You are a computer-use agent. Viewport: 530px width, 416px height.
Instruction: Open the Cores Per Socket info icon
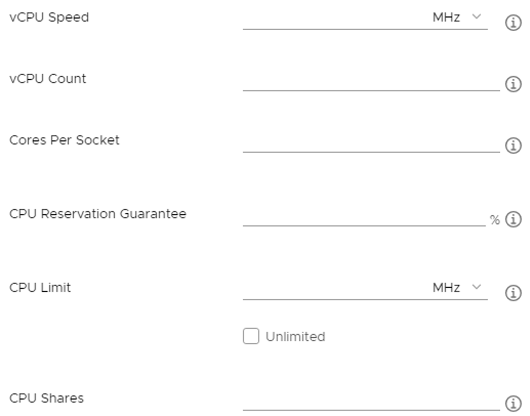(x=513, y=146)
